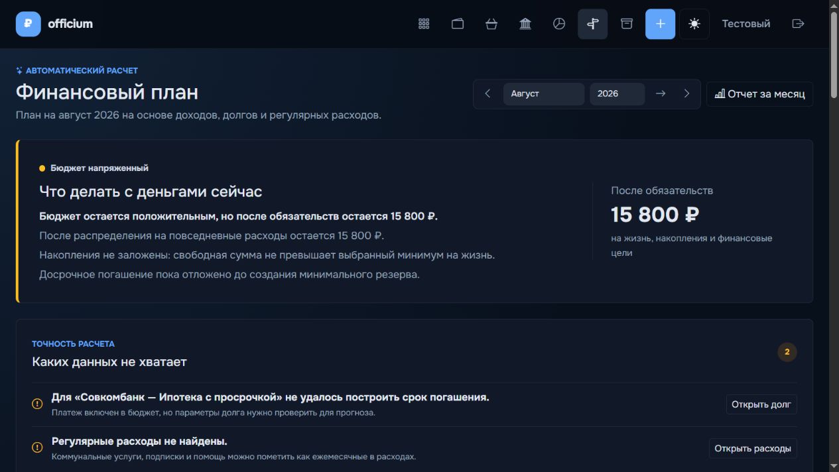839x472 pixels.
Task: Open the archive box icon
Action: 627,24
